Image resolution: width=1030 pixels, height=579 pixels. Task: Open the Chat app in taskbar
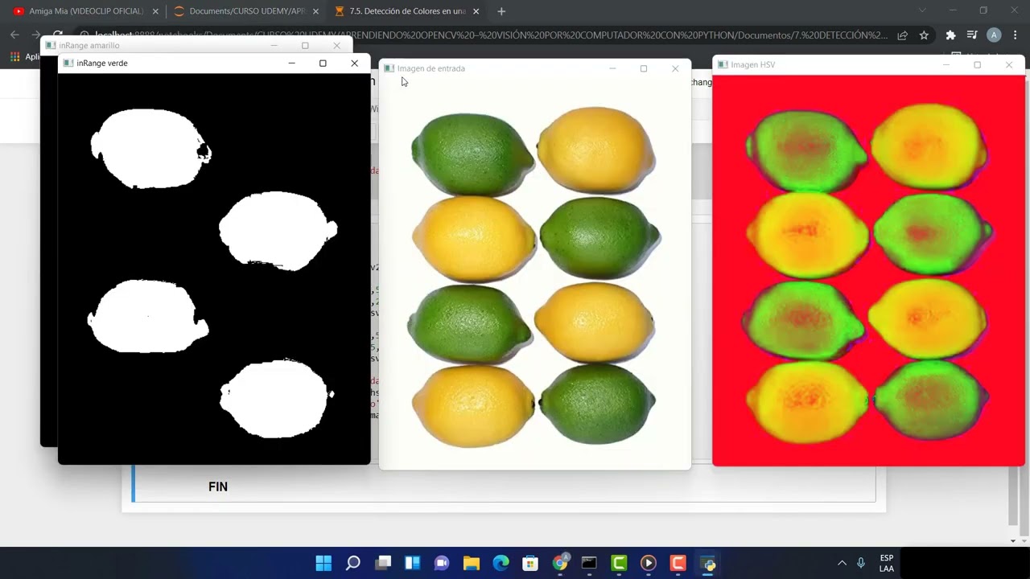(x=442, y=563)
